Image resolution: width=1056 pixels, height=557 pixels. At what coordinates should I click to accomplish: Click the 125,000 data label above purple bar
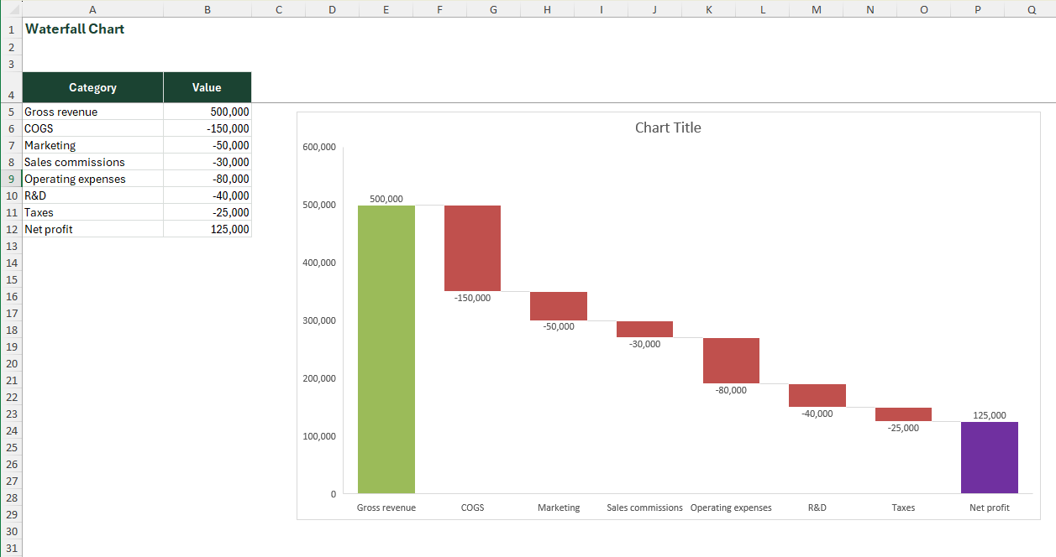click(x=990, y=415)
